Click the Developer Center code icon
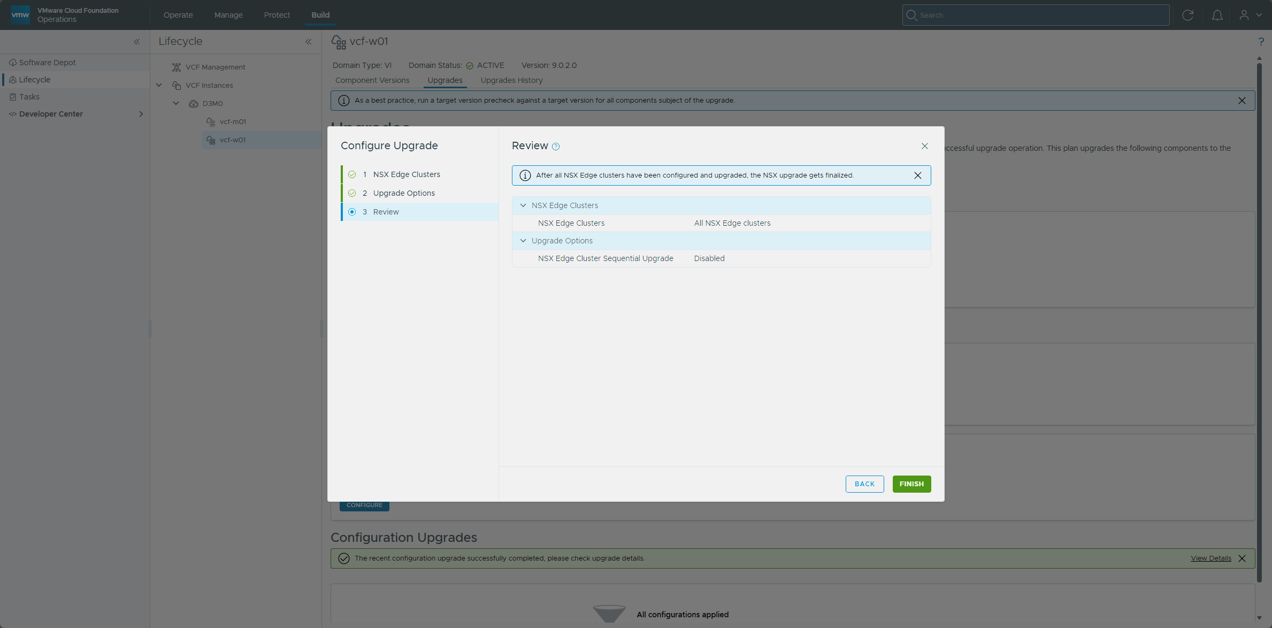This screenshot has width=1272, height=628. [13, 114]
